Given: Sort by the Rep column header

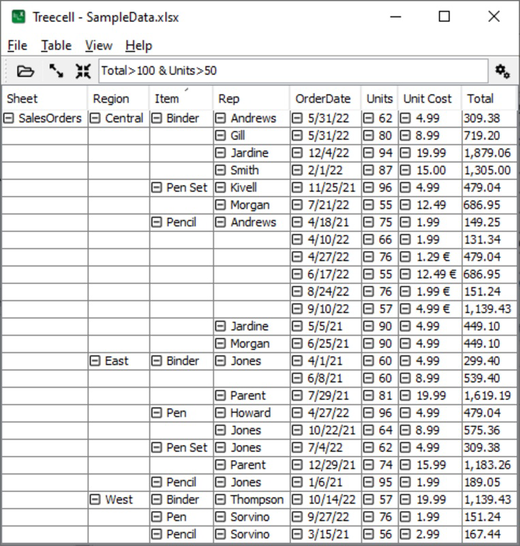Looking at the screenshot, I should pyautogui.click(x=251, y=98).
